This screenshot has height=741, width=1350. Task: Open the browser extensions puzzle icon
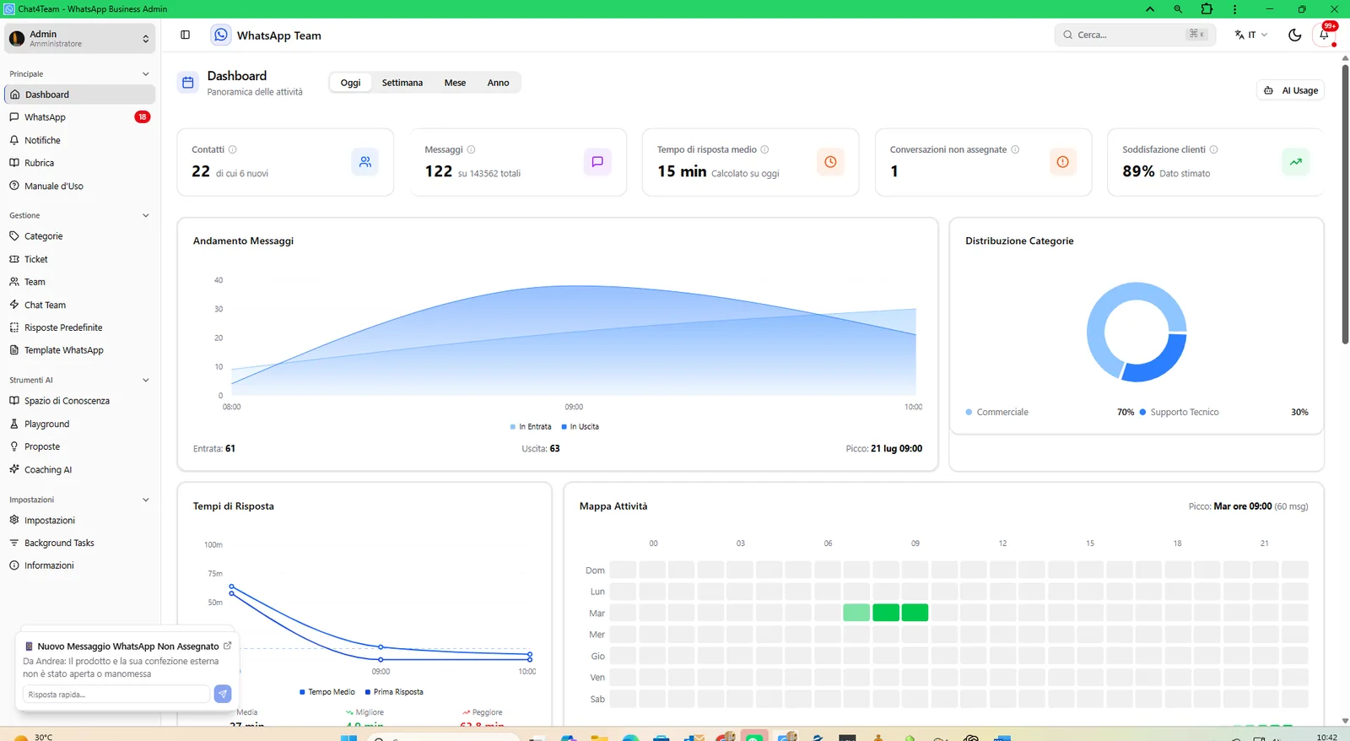tap(1207, 8)
